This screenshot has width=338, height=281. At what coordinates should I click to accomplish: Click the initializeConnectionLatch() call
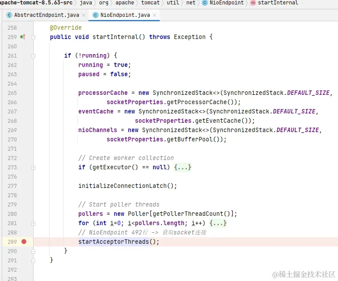point(127,186)
